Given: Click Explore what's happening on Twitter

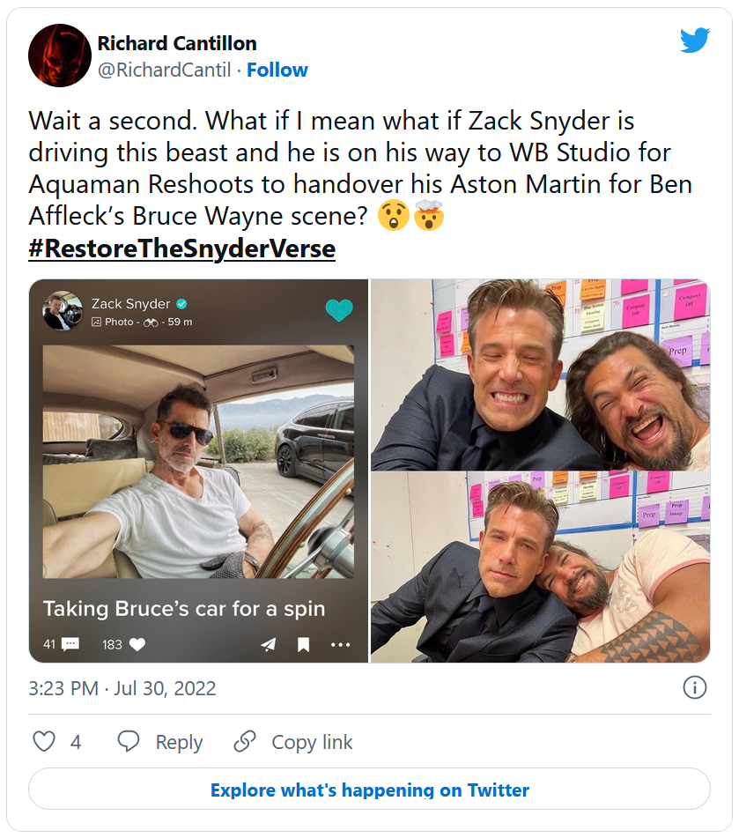Looking at the screenshot, I should click(369, 790).
